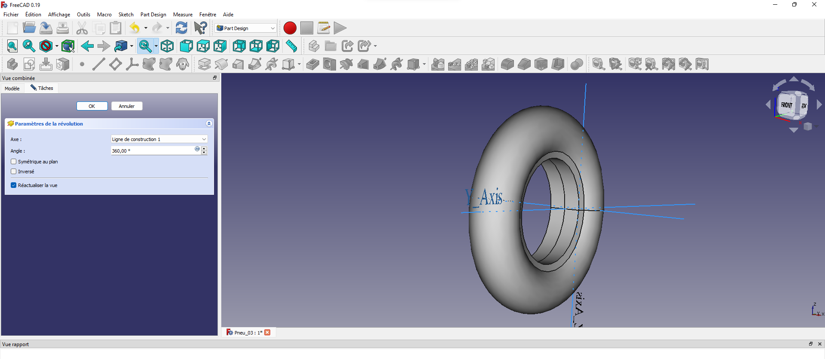Open the macro editor notepad icon
Viewport: 825px width, 359px height.
324,28
